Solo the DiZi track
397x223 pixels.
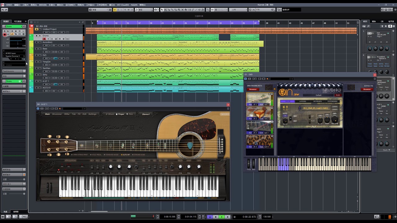click(x=40, y=55)
